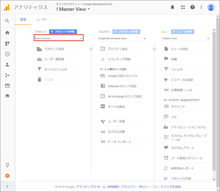Open the Demo Account dropdown
Viewport: 220px width, 192px height.
tap(59, 38)
